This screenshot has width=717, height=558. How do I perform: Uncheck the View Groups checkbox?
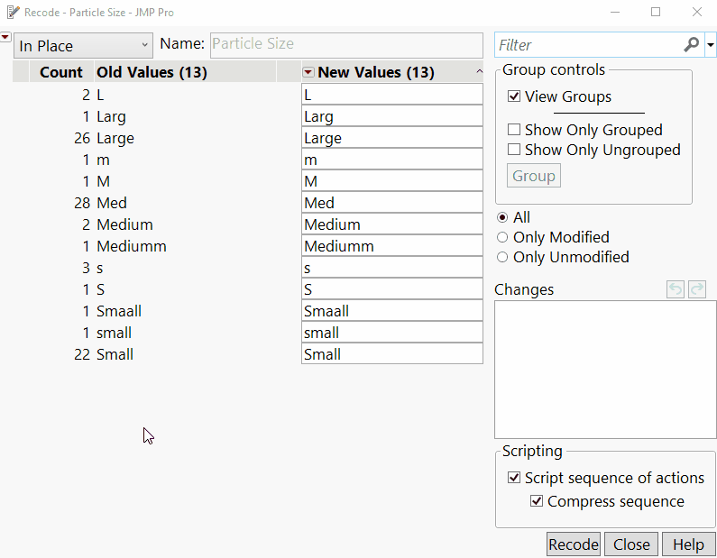point(514,96)
